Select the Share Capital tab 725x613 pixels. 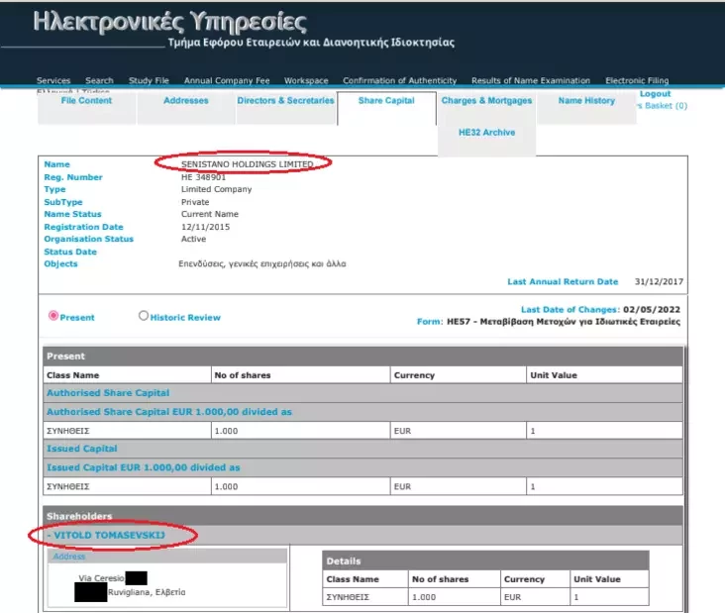(x=386, y=101)
